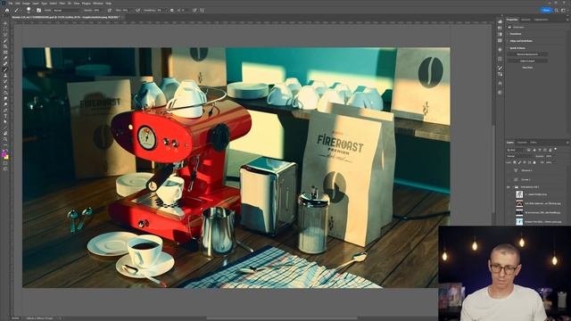The width and height of the screenshot is (571, 321).
Task: Open the Histogram collapsed panel icon
Action: (500, 21)
